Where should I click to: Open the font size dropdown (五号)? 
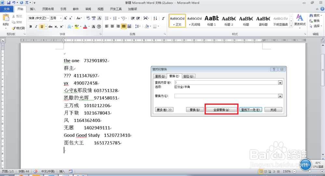[61, 18]
